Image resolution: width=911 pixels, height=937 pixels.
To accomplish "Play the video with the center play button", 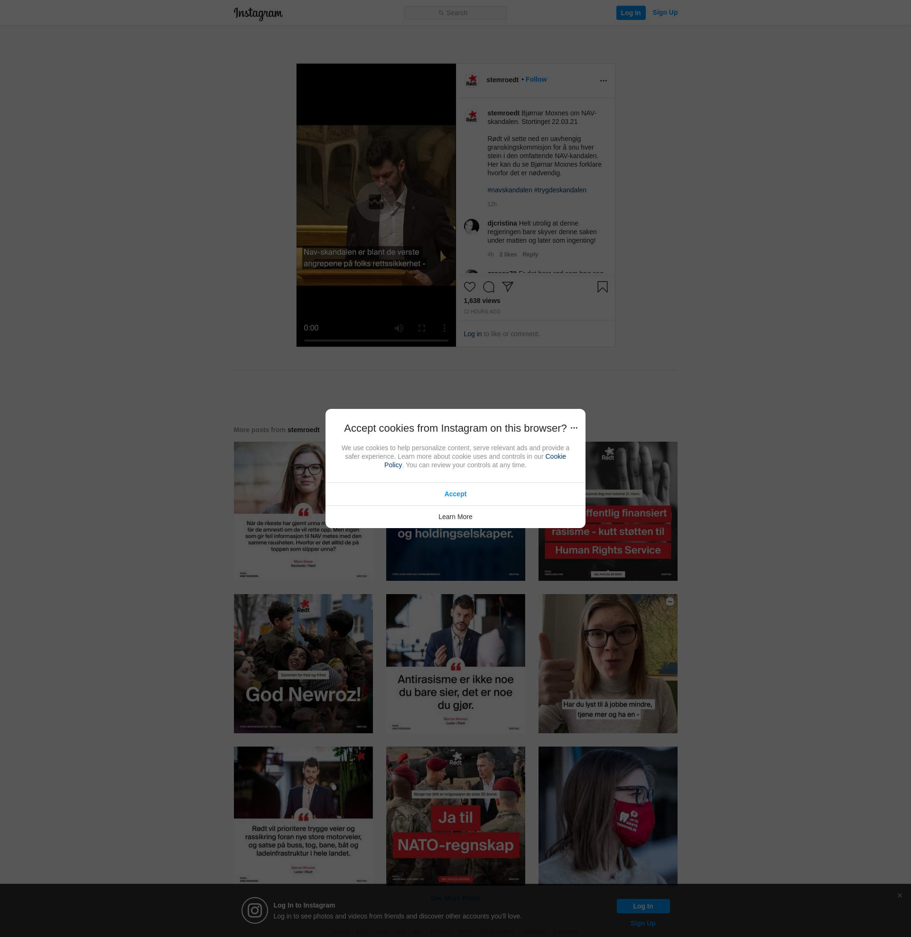I will coord(376,201).
